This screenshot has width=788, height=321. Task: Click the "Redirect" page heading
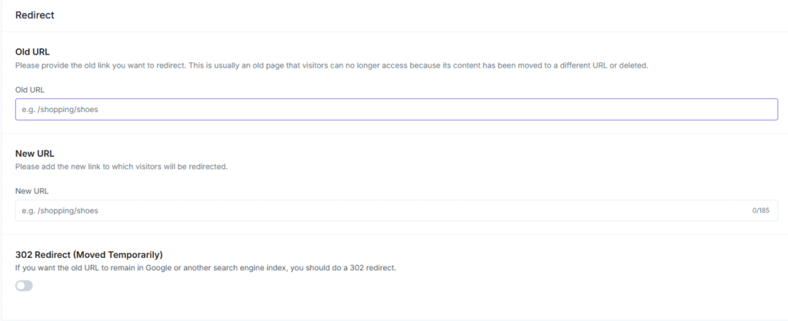coord(35,15)
